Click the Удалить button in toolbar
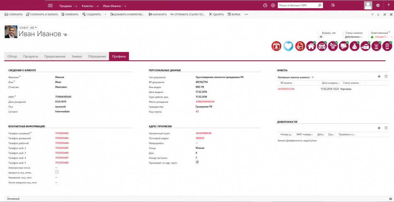The height and width of the screenshot is (202, 394). pos(216,14)
